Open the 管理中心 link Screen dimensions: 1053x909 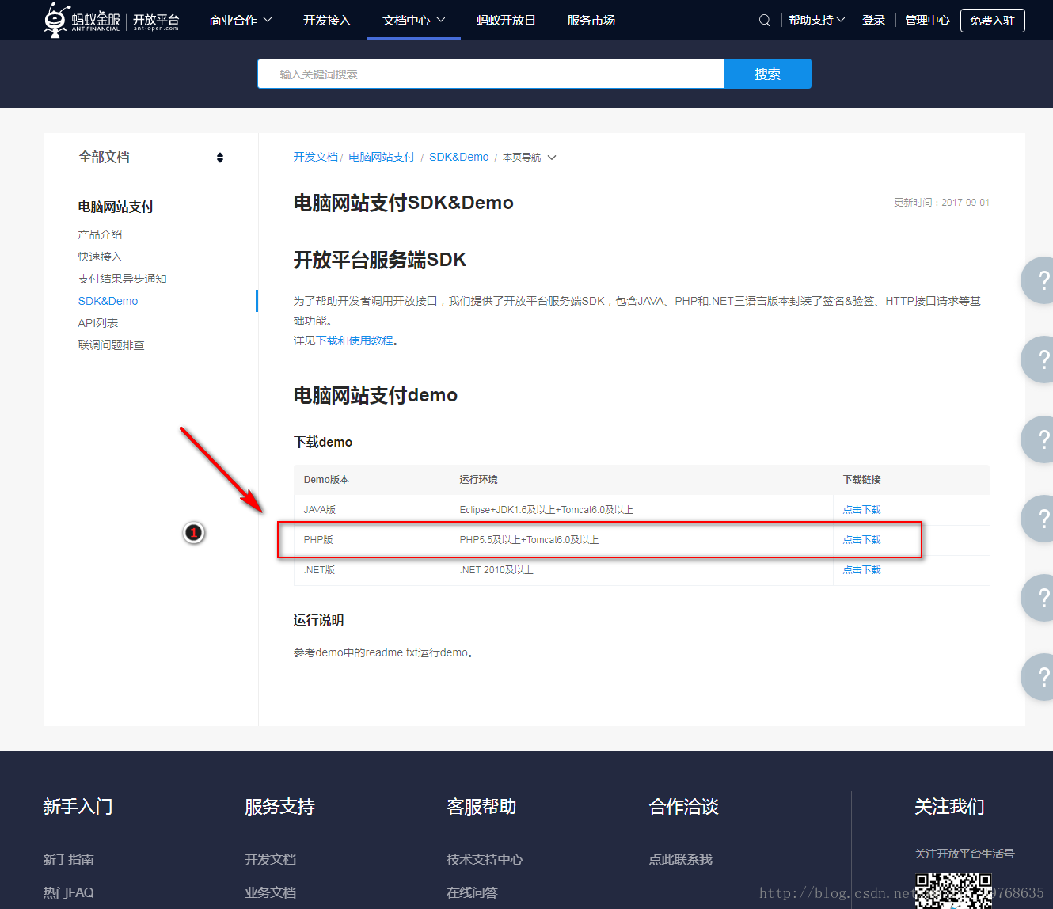[927, 20]
